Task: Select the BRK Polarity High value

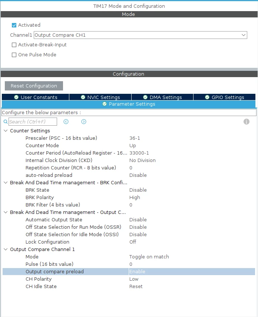Action: [135, 198]
